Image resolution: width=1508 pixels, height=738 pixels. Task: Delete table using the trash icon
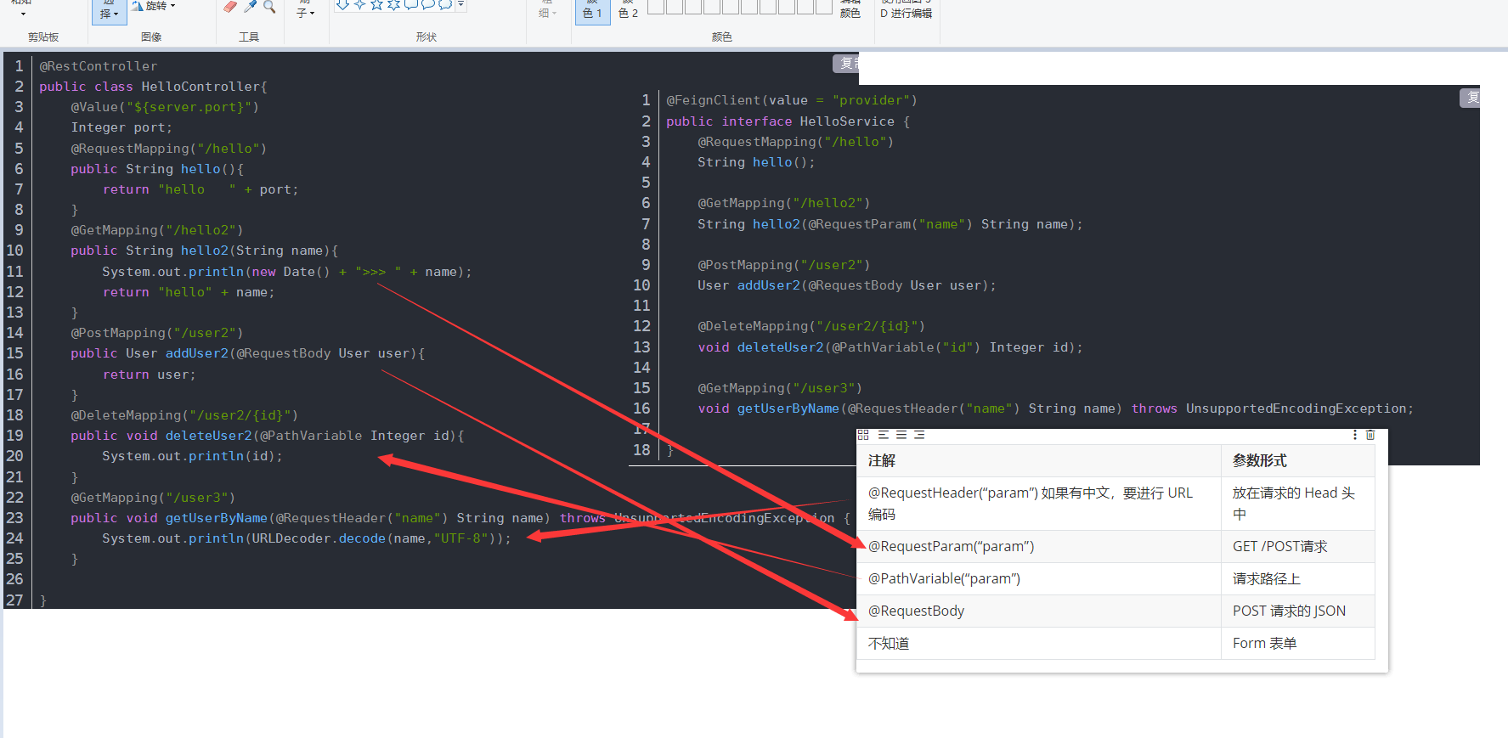(x=1370, y=435)
